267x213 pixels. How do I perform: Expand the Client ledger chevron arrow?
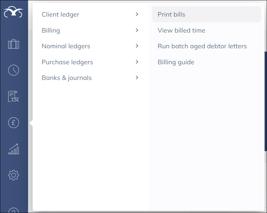(x=137, y=14)
